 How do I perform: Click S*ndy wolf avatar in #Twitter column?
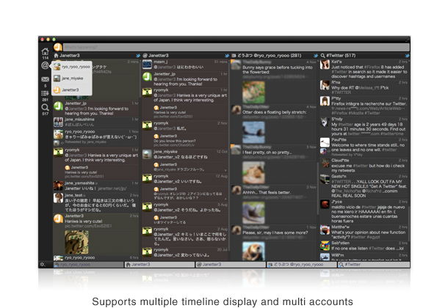pyautogui.click(x=325, y=122)
